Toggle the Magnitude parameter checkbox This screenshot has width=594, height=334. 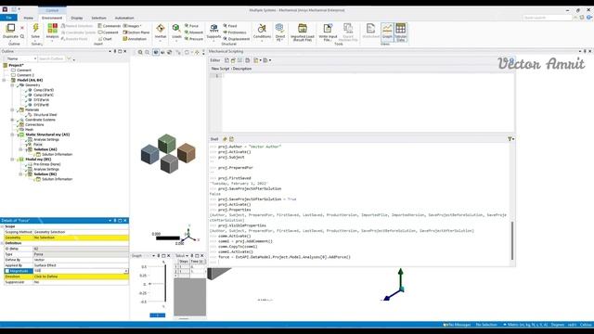coord(6,271)
